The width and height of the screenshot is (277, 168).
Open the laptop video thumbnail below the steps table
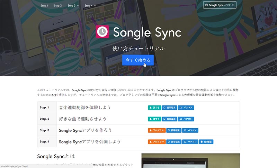[191, 161]
